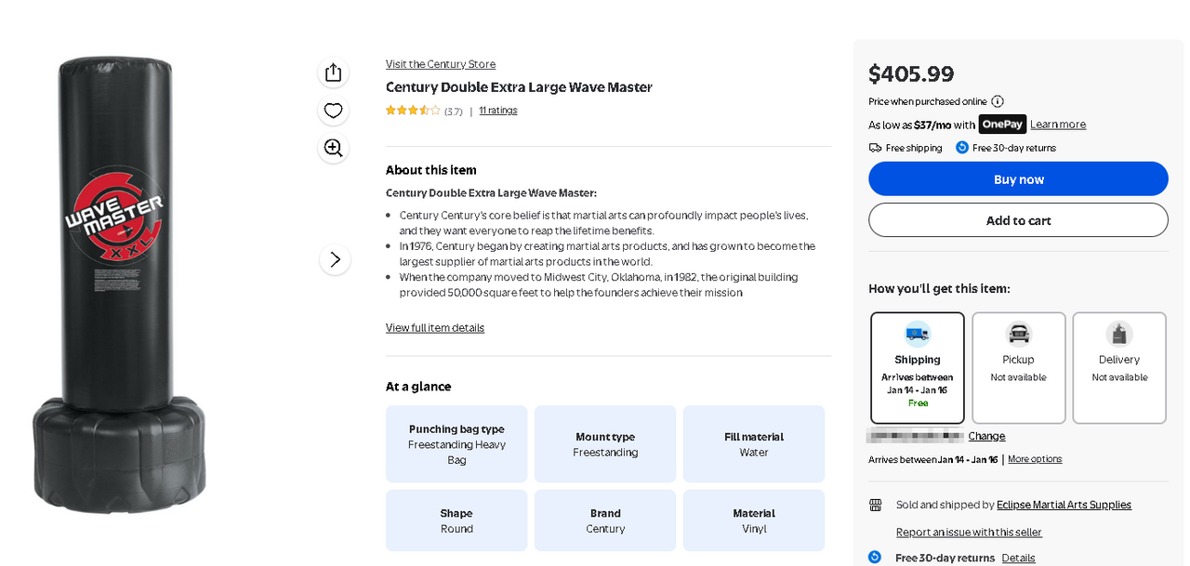Click the free 30-day returns icon

coord(962,148)
